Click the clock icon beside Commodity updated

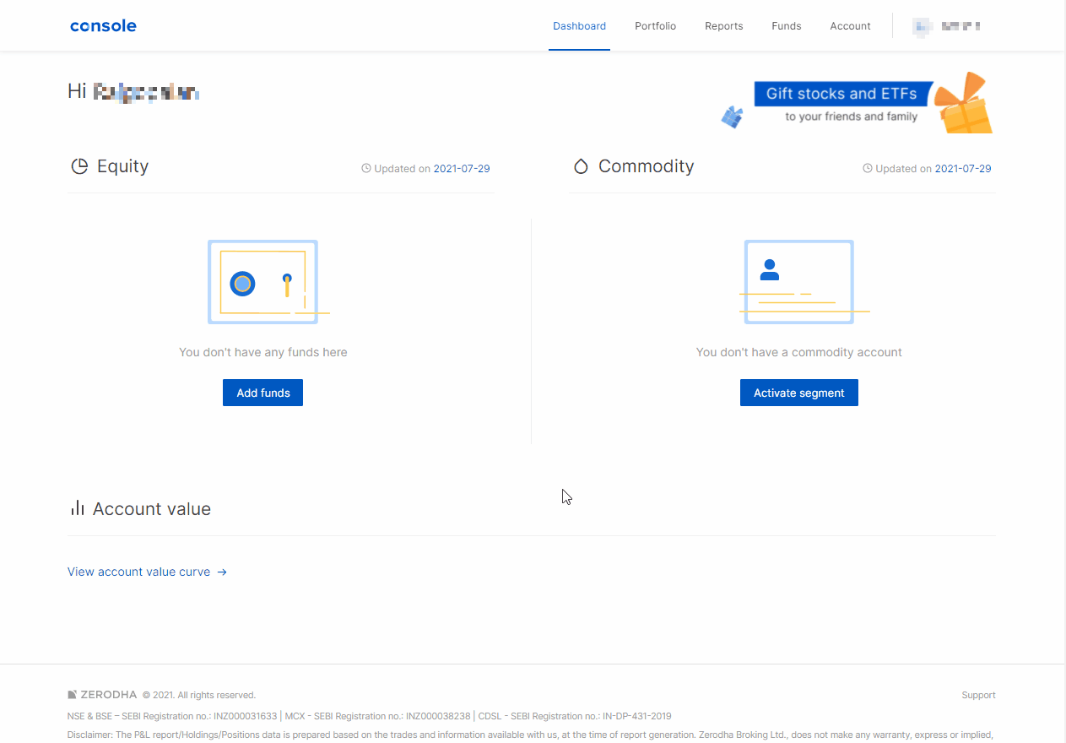pyautogui.click(x=868, y=168)
